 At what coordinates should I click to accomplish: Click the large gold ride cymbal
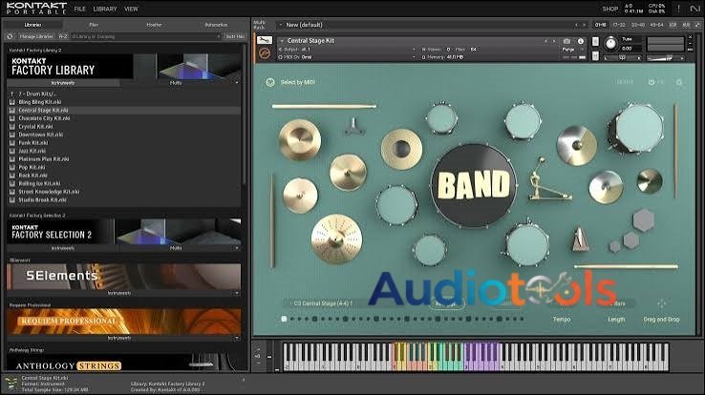coord(299,140)
